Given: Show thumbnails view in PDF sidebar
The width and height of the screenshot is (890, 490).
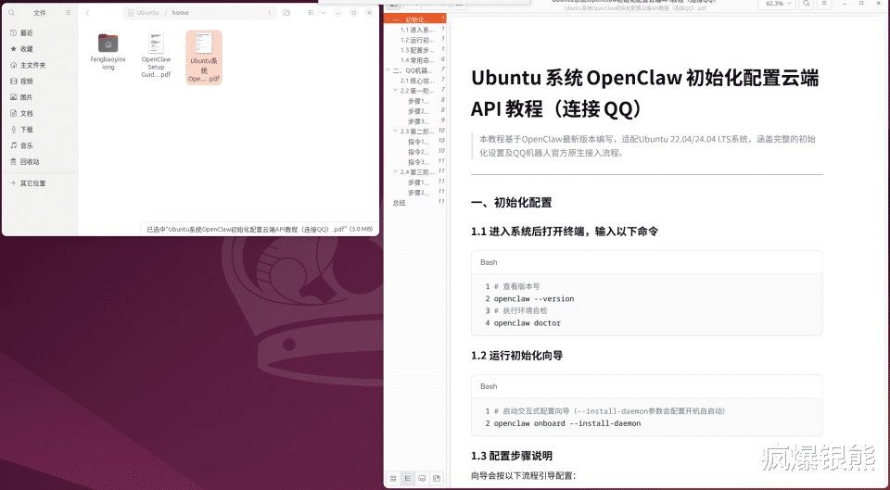Looking at the screenshot, I should coord(393,479).
